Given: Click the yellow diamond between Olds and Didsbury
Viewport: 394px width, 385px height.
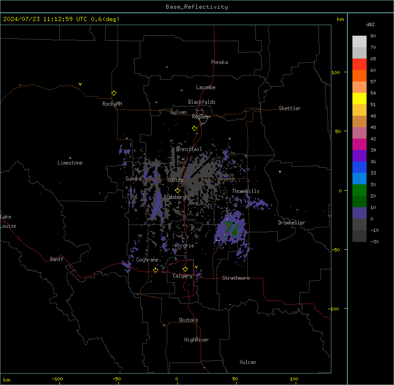Looking at the screenshot, I should point(177,191).
